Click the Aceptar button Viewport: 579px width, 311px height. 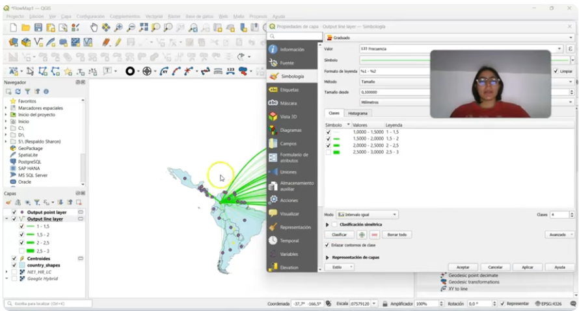coord(463,267)
